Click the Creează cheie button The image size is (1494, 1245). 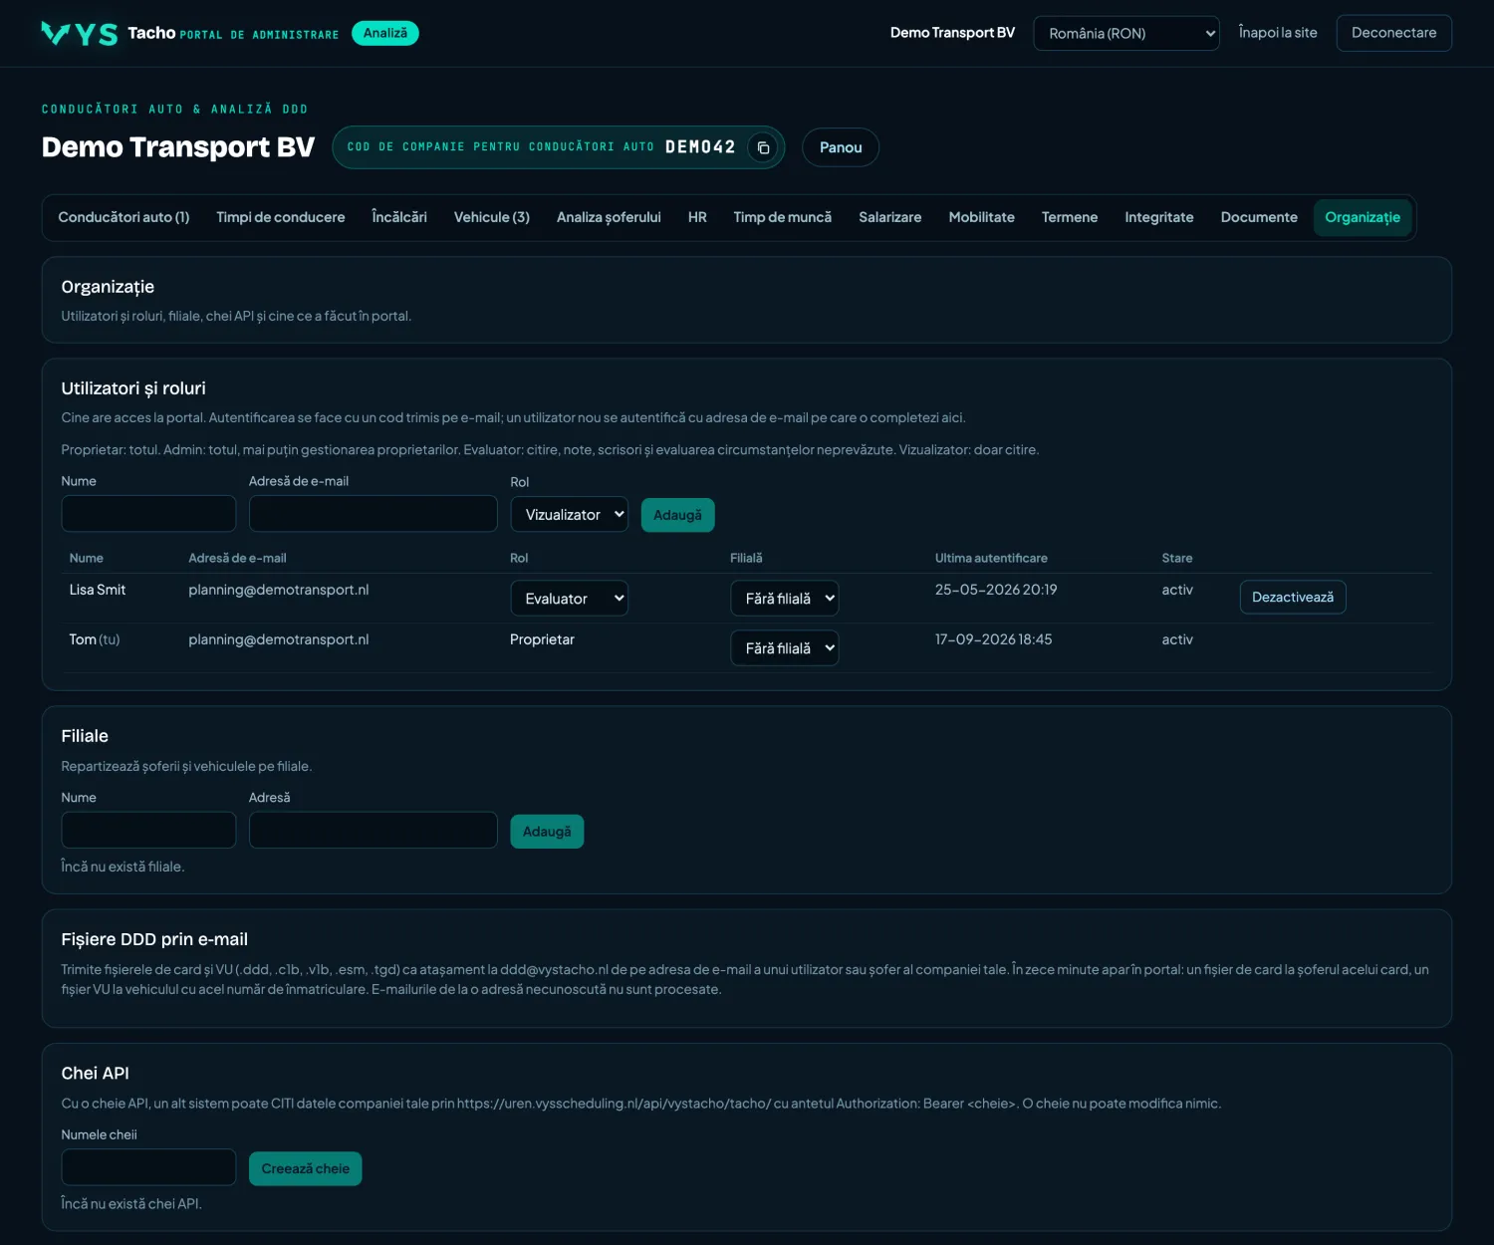[305, 1168]
